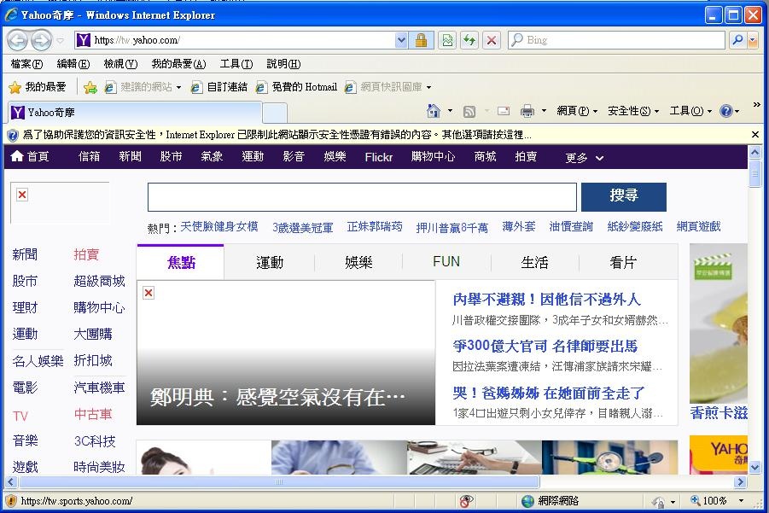Click into the Yahoo search input field
The image size is (769, 513).
click(362, 197)
